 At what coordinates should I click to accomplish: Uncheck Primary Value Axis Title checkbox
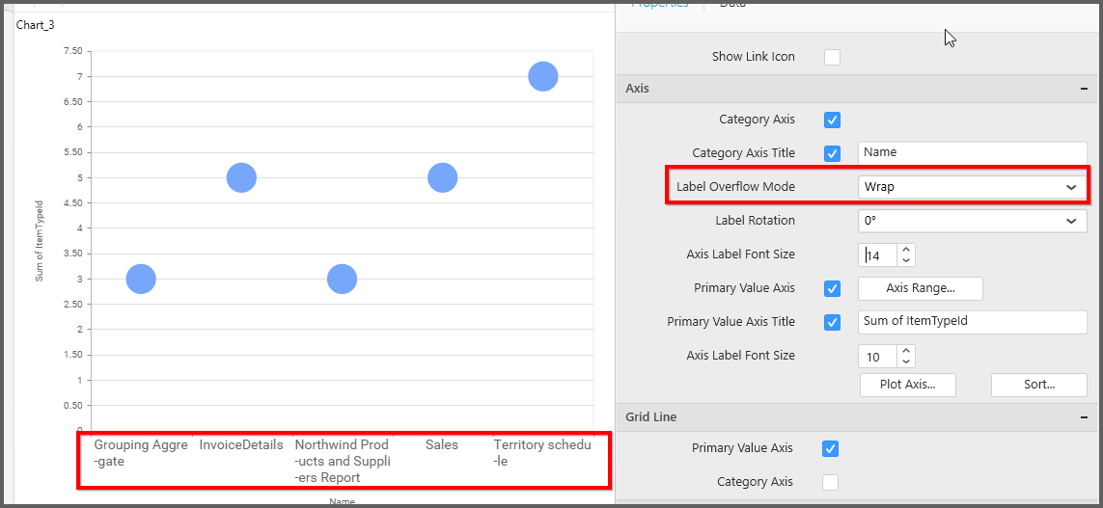(832, 322)
